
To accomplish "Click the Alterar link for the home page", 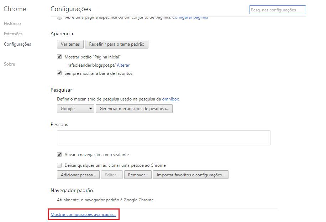I will pos(123,65).
